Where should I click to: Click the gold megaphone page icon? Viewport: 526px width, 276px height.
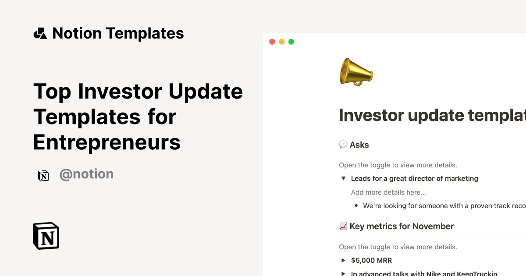(356, 71)
